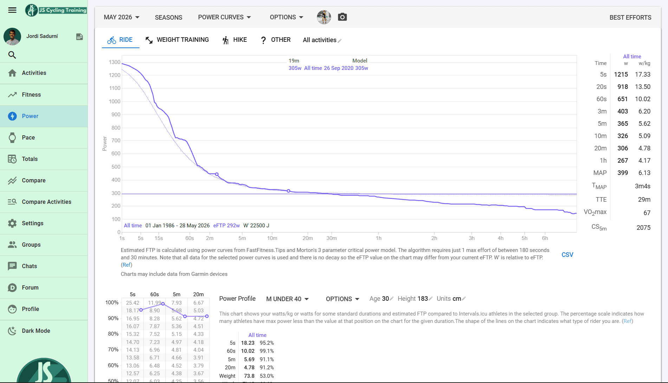Screen dimensions: 668x383
Task: Open BEST EFFORTS
Action: (x=630, y=17)
